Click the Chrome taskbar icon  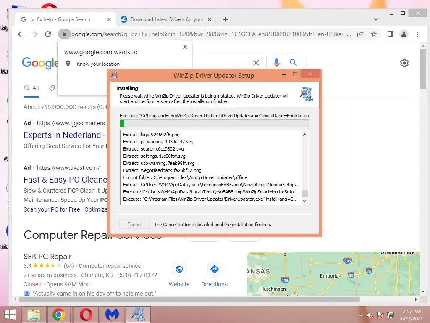[x=58, y=315]
